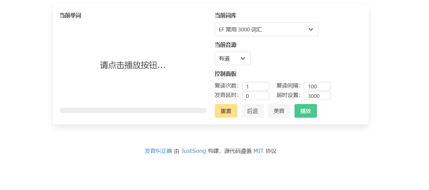Click the 后退 button
Screen dimensions: 429x190
(252, 111)
